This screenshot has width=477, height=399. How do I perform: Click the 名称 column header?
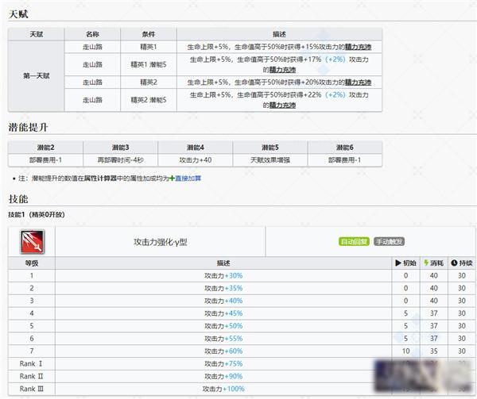click(x=92, y=34)
